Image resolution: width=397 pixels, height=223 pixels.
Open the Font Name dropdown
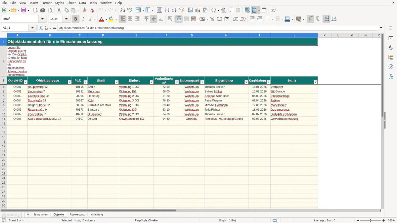tap(42, 19)
